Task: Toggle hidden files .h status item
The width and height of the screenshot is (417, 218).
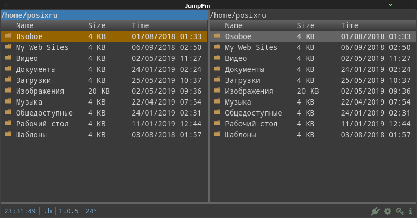Action: [x=48, y=211]
